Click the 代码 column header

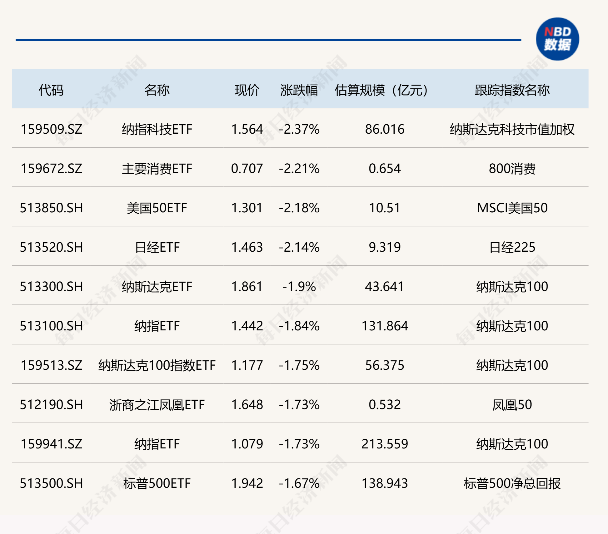pos(51,90)
